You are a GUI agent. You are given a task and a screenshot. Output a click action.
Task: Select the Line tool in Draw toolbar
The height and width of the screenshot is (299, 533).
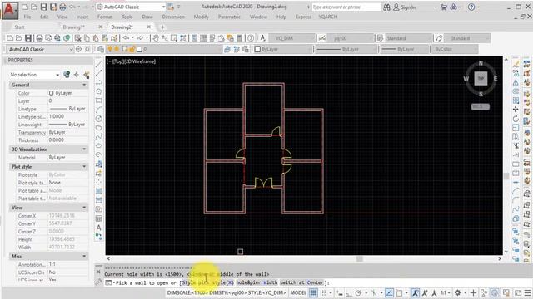(98, 64)
